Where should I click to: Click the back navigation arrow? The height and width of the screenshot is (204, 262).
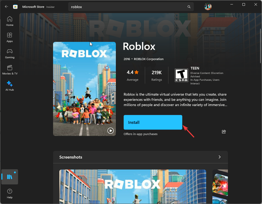click(6, 7)
